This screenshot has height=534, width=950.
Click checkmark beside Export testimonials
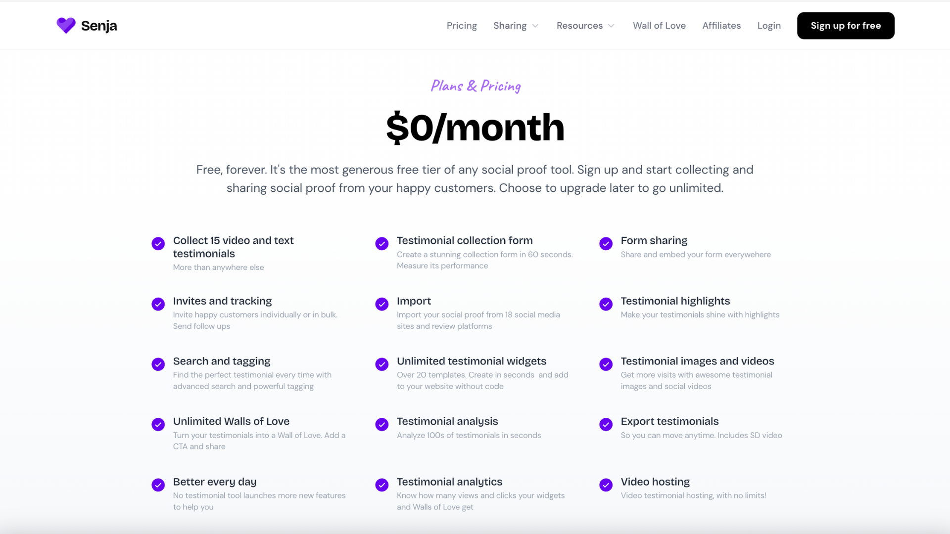tap(606, 425)
